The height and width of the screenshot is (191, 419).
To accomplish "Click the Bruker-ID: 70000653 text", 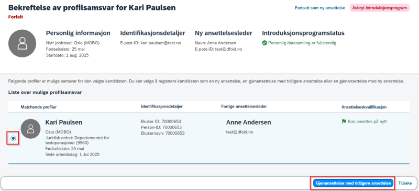I will click(x=161, y=122).
